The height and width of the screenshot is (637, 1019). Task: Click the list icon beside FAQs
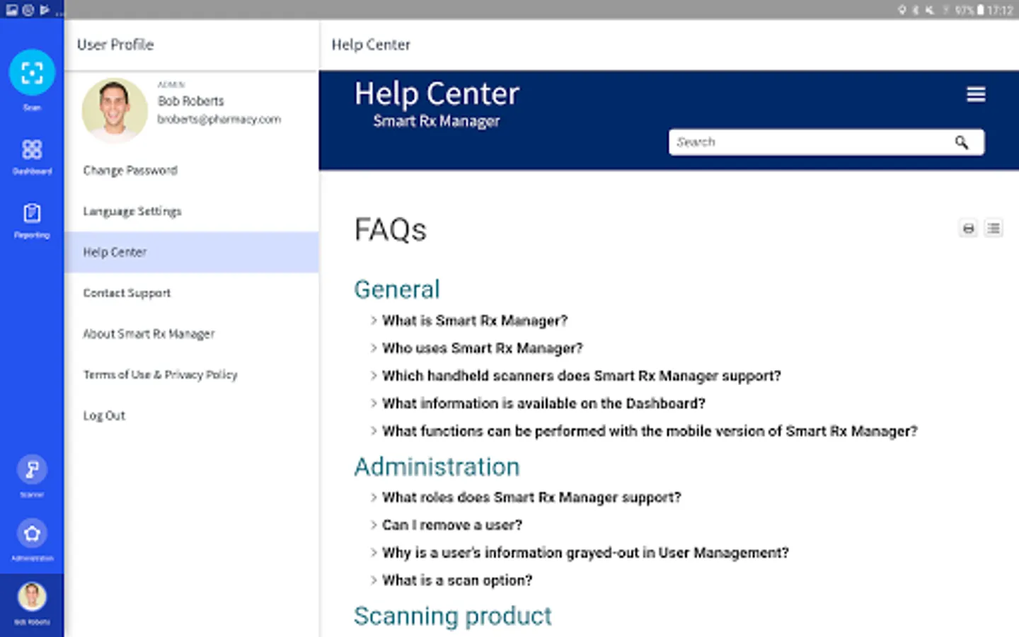(x=994, y=228)
